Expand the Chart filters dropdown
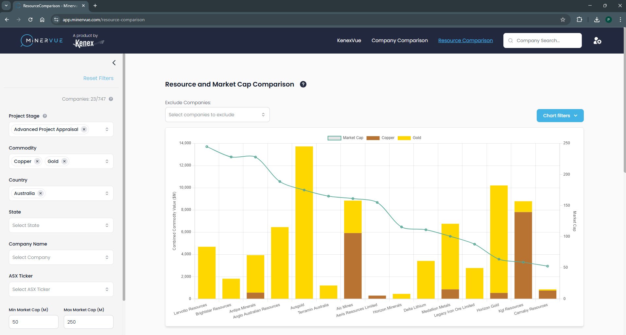 (560, 116)
